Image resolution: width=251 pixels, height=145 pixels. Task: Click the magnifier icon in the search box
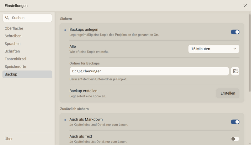click(x=7, y=18)
